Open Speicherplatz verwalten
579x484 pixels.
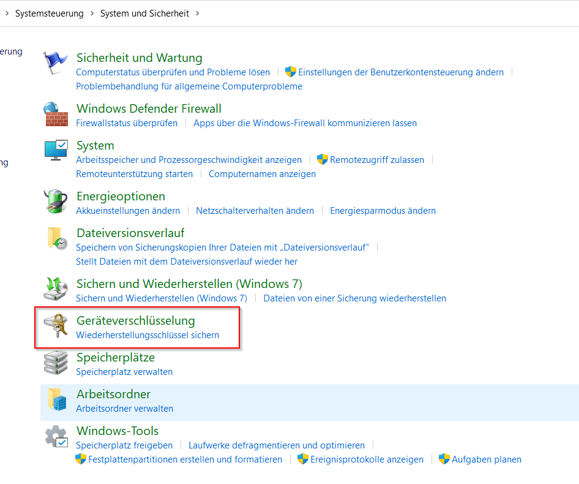pyautogui.click(x=124, y=372)
